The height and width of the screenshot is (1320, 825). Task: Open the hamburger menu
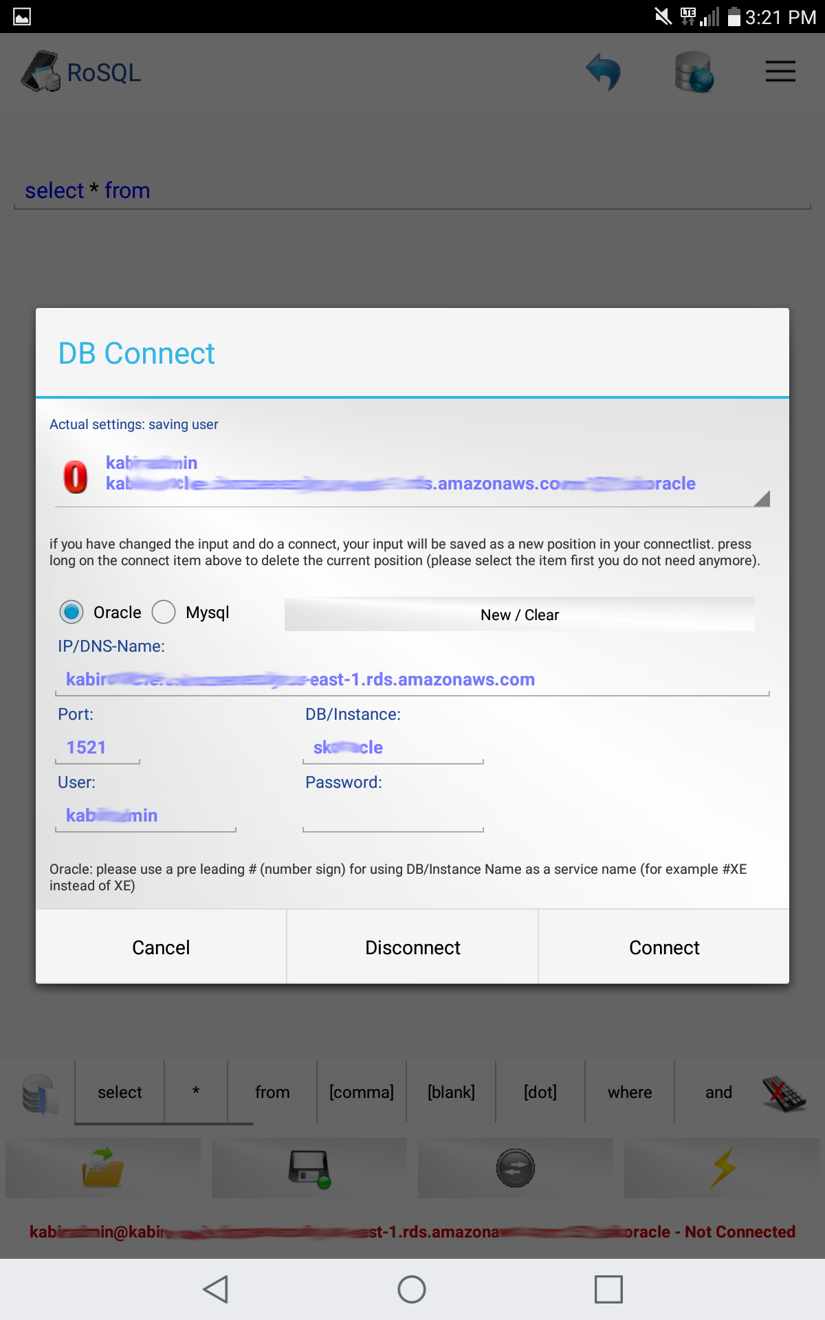coord(780,71)
